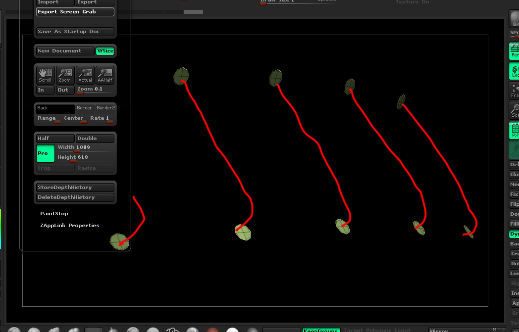Click the Out zoom button
This screenshot has width=519, height=332.
coord(65,90)
